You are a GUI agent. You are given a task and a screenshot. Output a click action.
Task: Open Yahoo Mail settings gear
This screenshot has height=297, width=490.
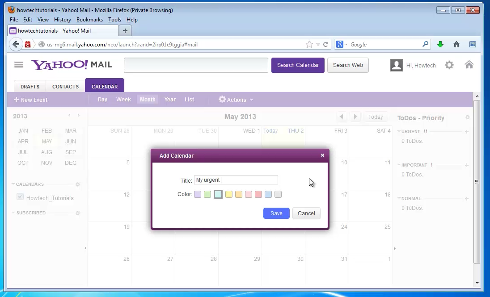(449, 65)
